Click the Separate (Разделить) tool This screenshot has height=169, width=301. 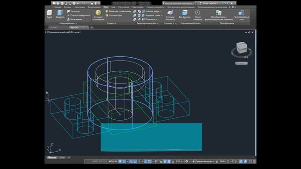click(x=149, y=19)
